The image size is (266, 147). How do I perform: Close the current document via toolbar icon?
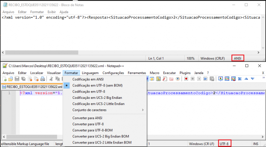coord(30,79)
